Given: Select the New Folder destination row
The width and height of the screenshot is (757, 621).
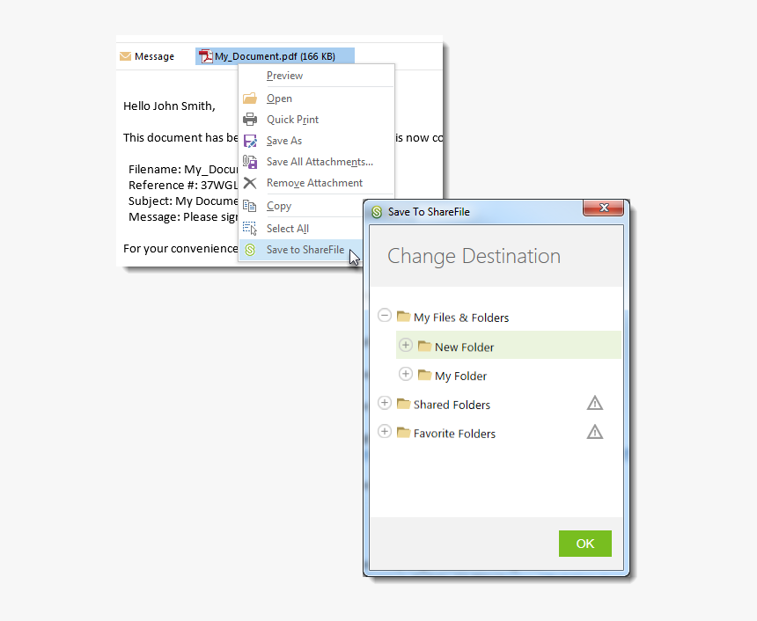Looking at the screenshot, I should click(x=509, y=345).
